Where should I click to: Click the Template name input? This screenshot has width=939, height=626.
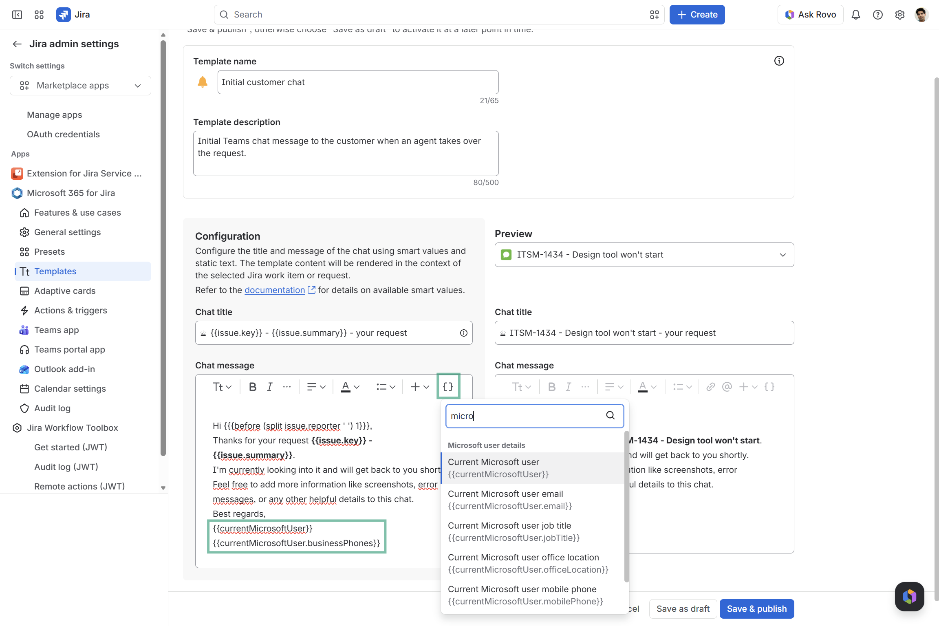(358, 82)
